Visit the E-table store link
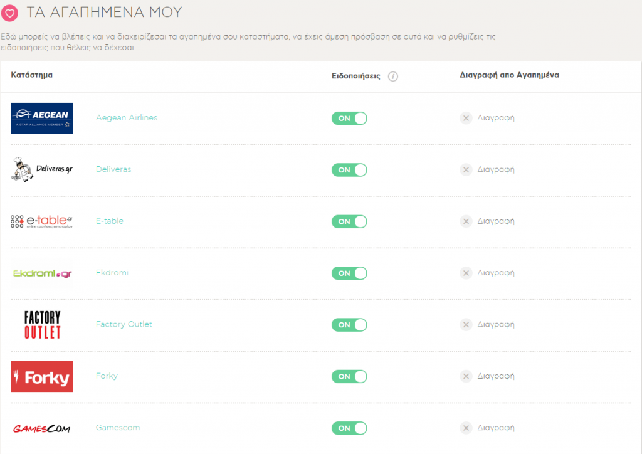 coord(110,221)
